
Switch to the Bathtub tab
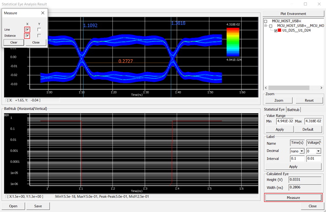point(293,110)
